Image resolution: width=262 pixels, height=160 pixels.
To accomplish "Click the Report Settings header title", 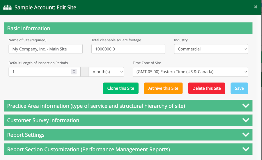I will (x=26, y=135).
